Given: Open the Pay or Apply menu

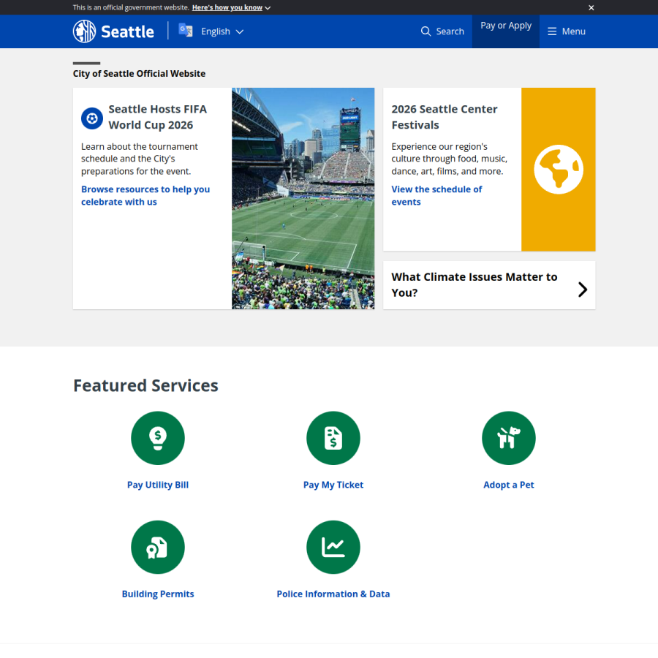Looking at the screenshot, I should click(506, 31).
